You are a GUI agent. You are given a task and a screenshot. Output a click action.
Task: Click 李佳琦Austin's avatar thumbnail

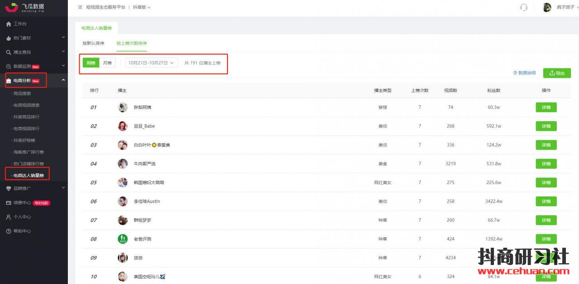123,201
